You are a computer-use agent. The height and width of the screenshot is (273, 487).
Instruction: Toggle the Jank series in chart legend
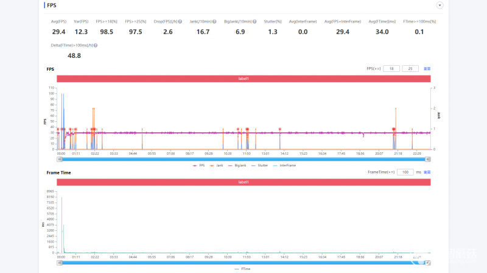(217, 165)
